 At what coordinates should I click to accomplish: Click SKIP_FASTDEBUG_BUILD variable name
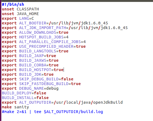pyautogui.click(x=44, y=84)
